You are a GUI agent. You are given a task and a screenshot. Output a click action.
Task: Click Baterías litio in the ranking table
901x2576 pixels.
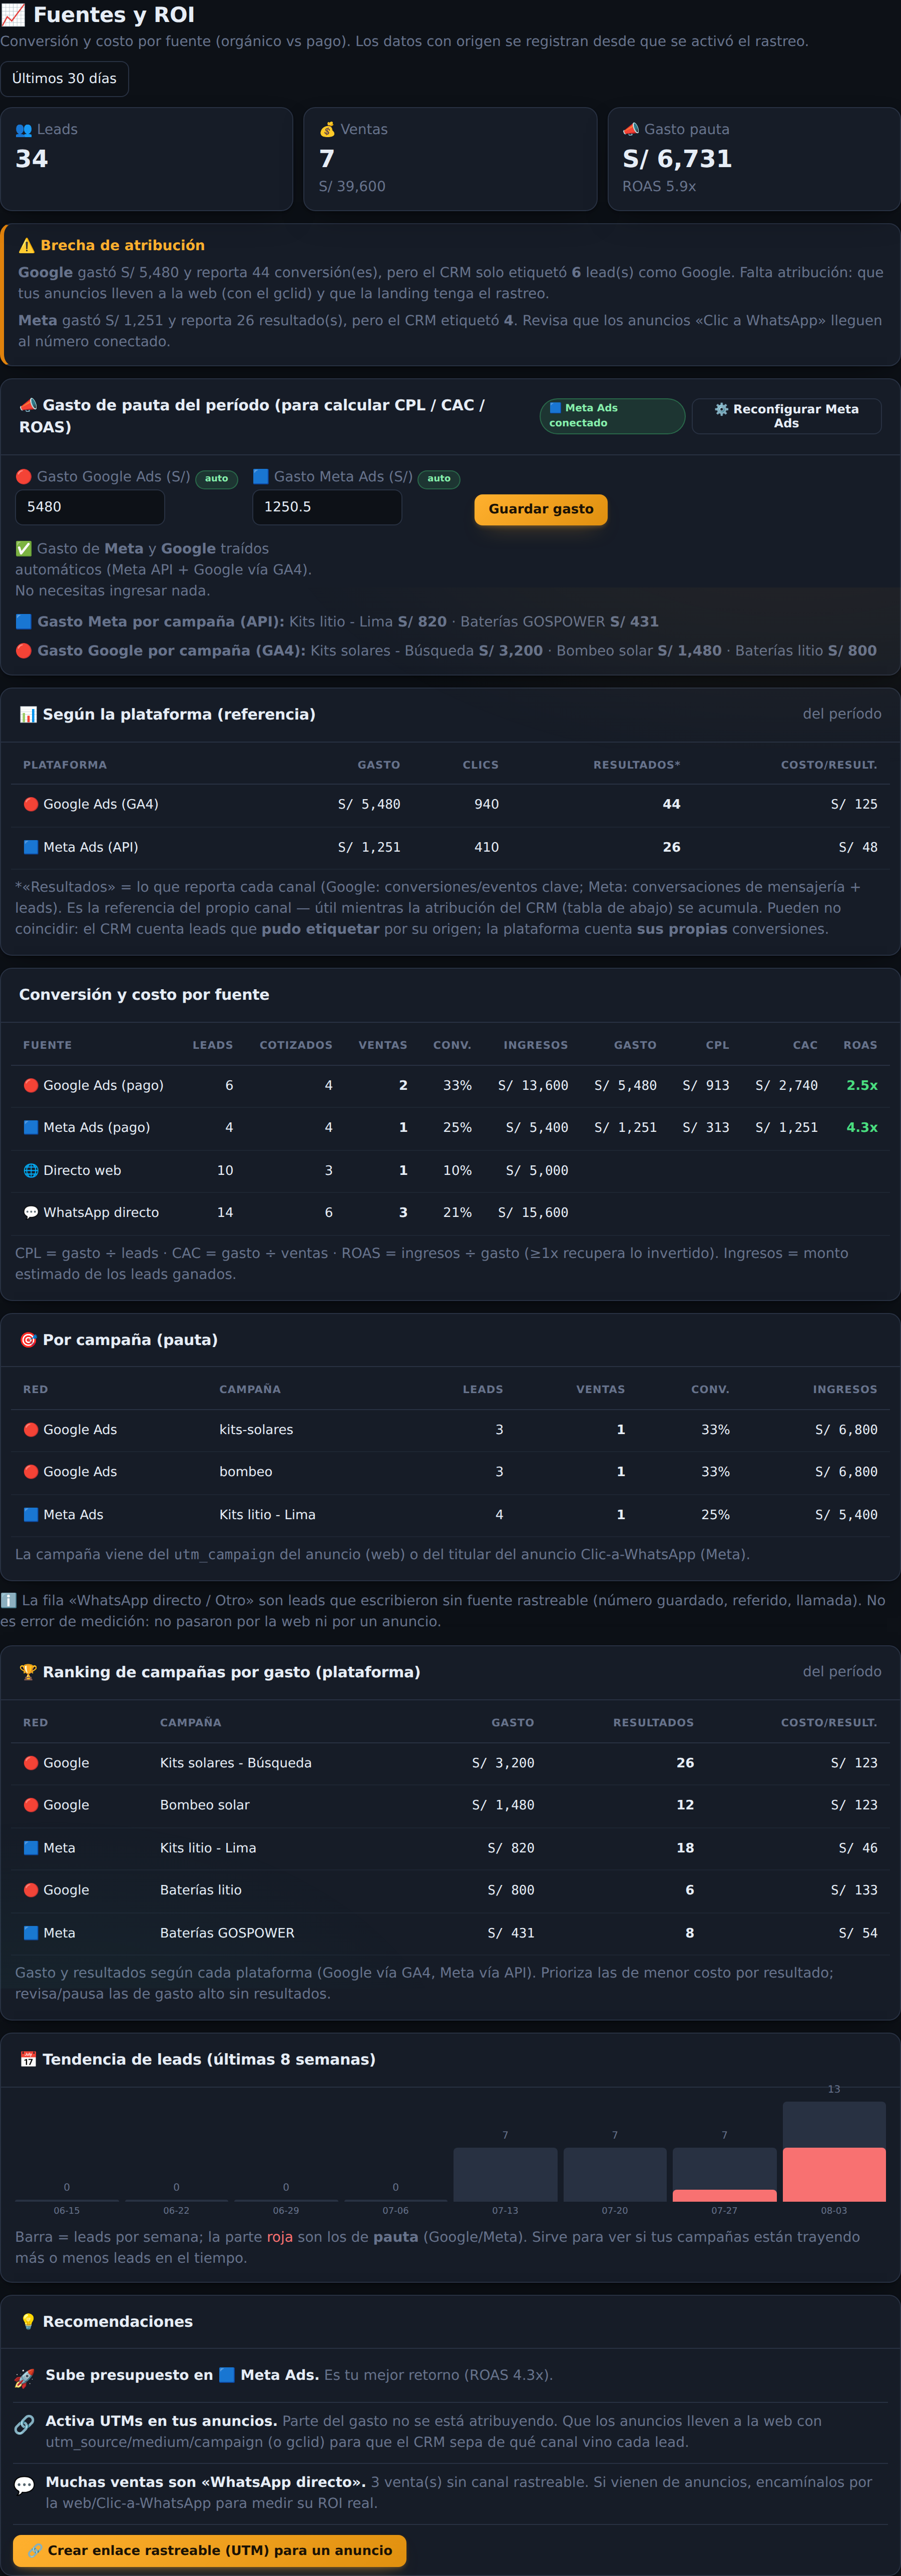coord(201,1890)
